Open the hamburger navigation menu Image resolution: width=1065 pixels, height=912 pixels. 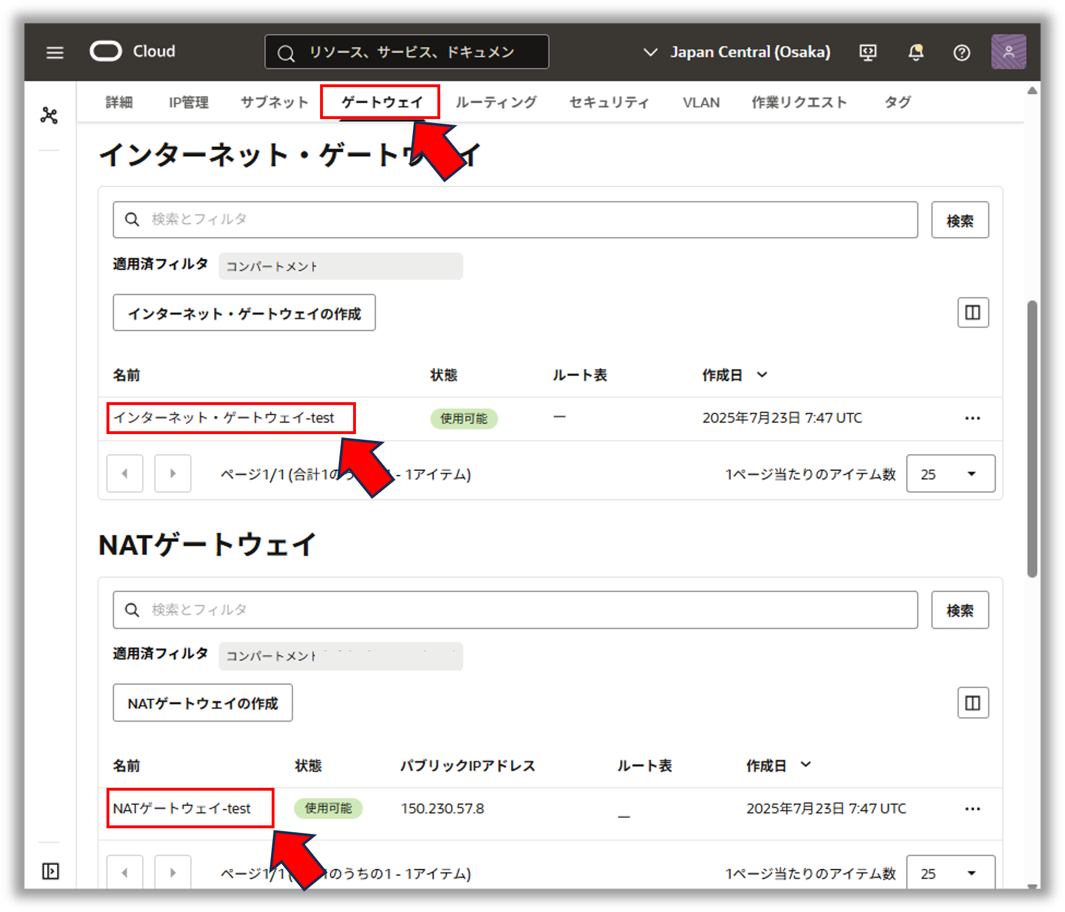[55, 52]
